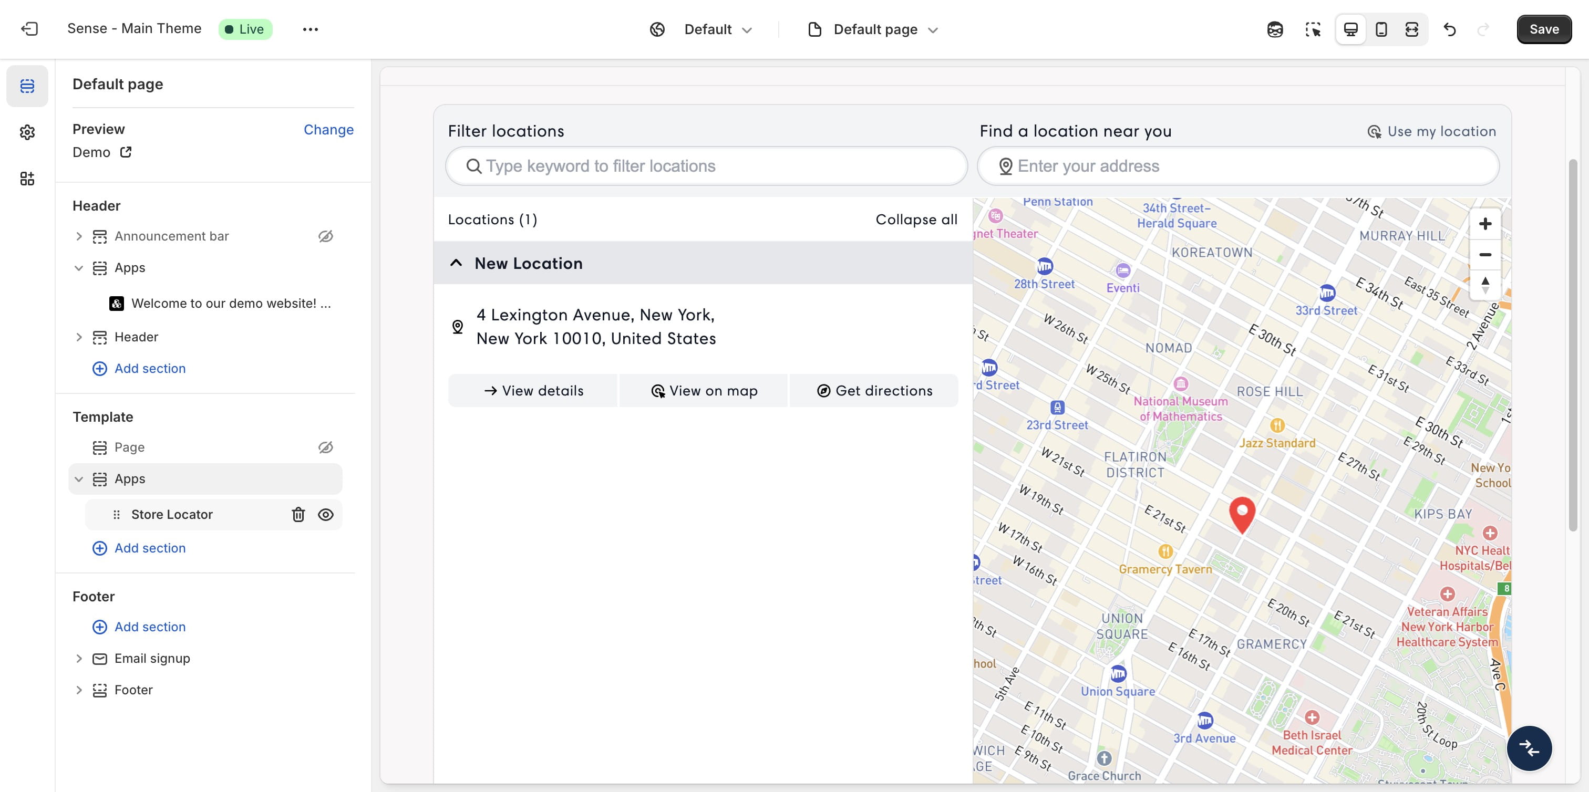Undo the last change
This screenshot has height=792, width=1589.
pyautogui.click(x=1450, y=29)
